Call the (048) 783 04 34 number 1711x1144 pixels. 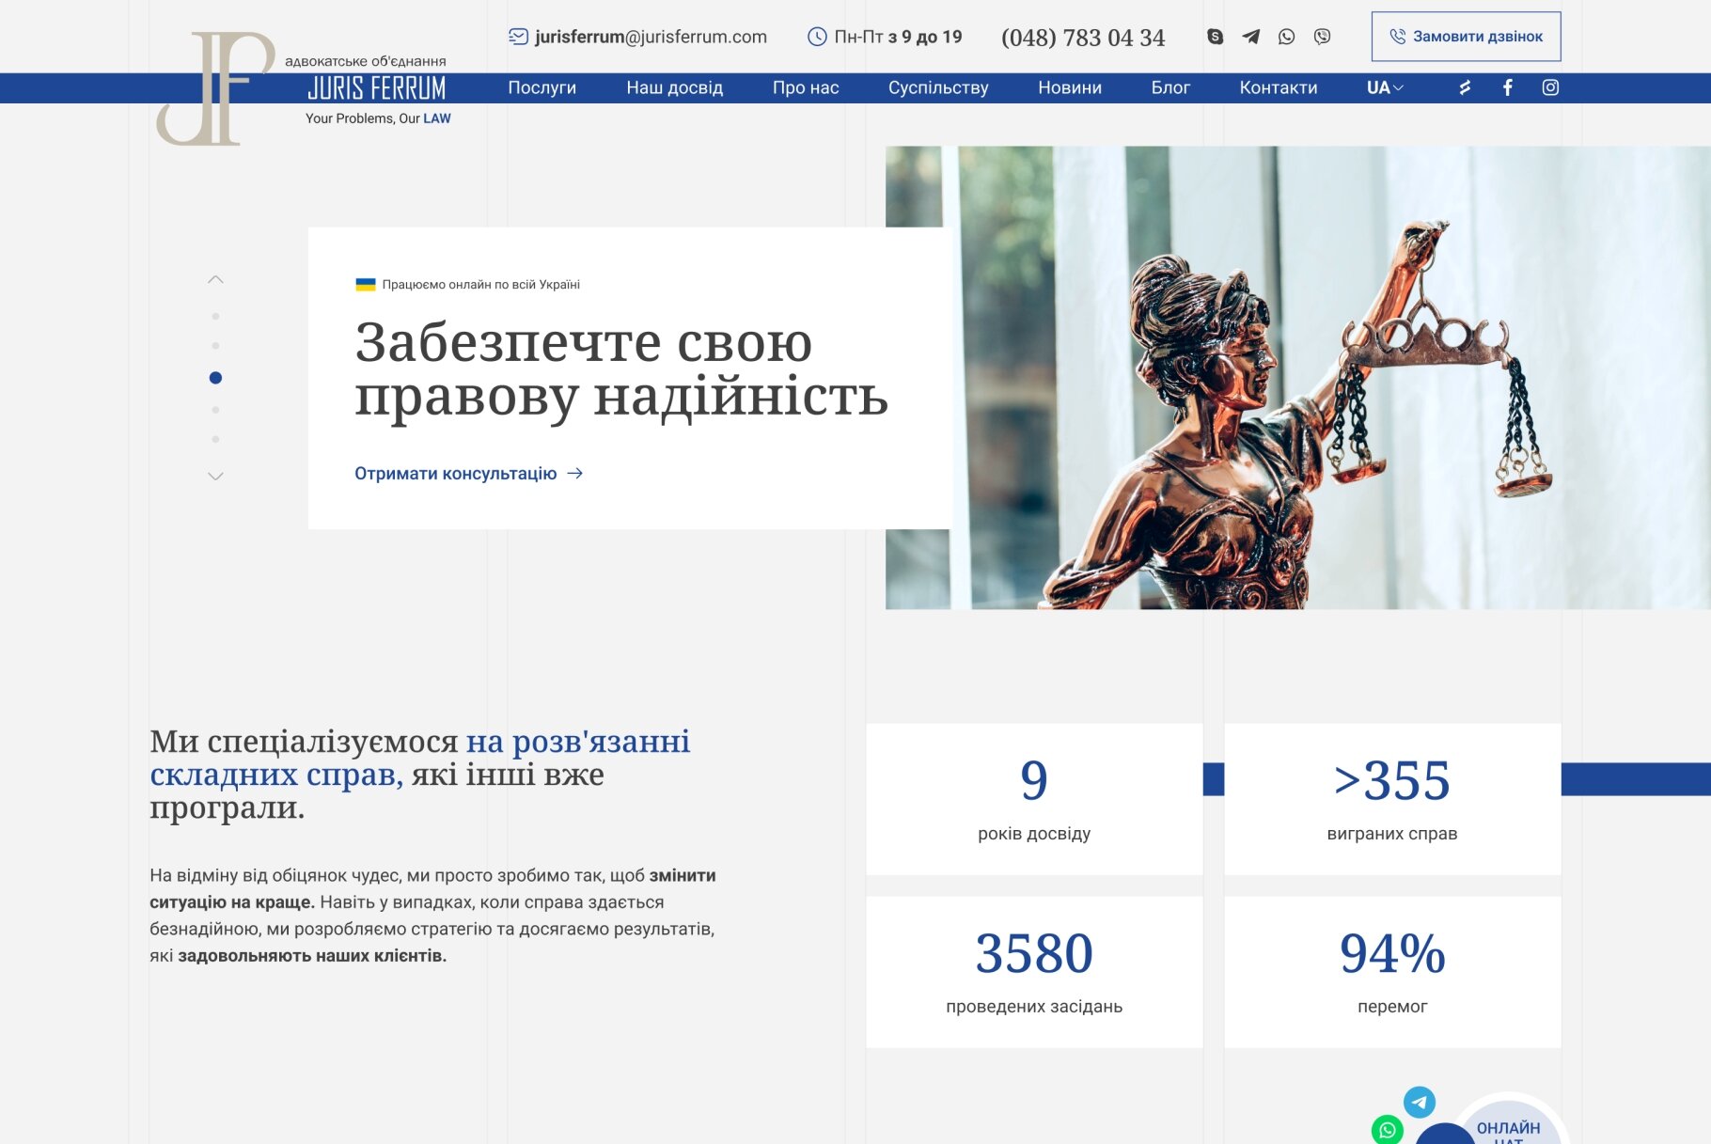1083,38
